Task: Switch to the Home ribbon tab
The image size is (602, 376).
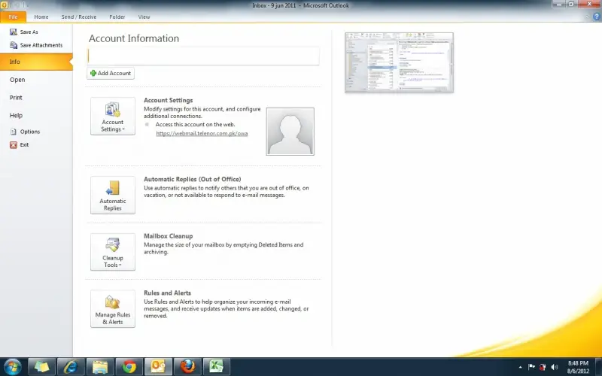Action: (x=41, y=17)
